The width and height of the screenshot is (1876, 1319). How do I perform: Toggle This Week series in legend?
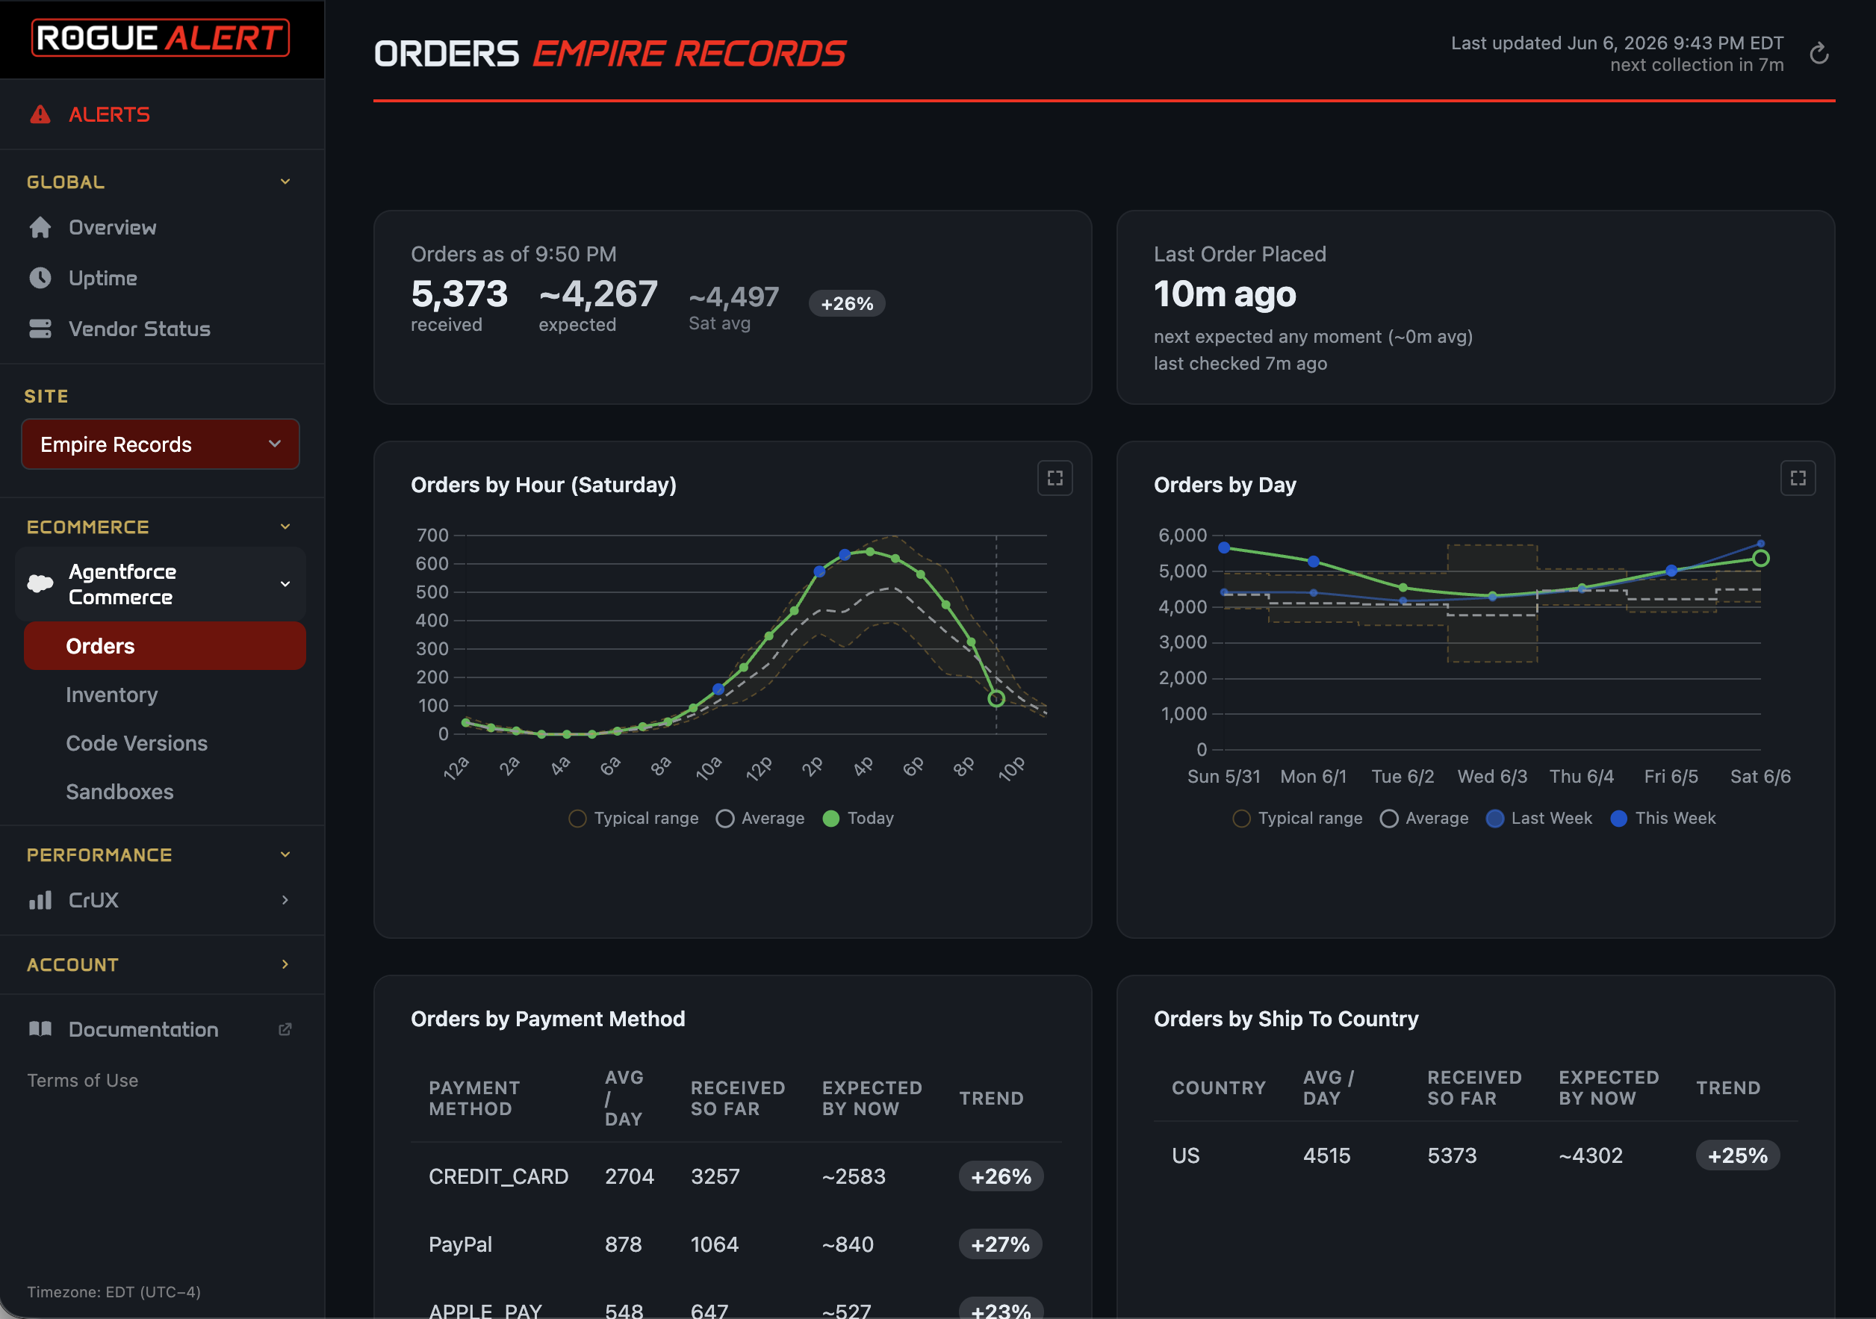pos(1662,818)
